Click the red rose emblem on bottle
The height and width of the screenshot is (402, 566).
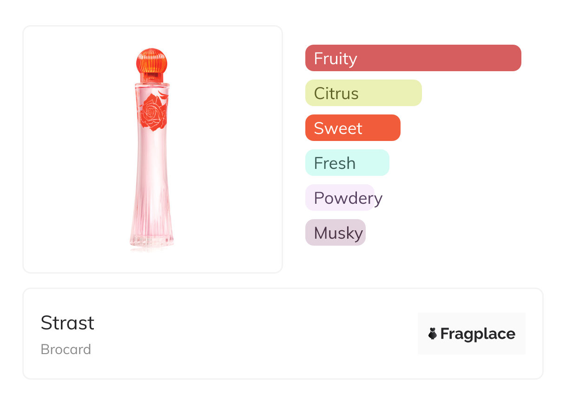pyautogui.click(x=153, y=112)
